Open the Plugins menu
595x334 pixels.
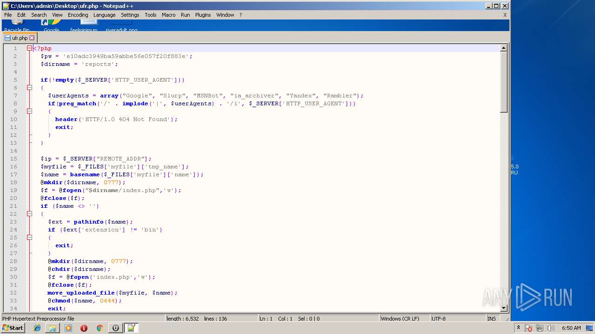point(203,15)
